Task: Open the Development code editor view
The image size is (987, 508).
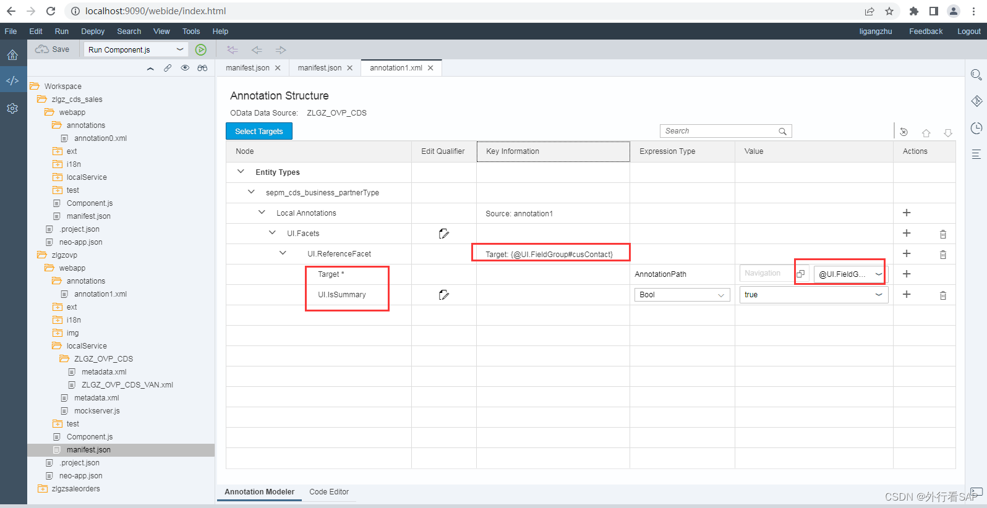Action: (12, 80)
